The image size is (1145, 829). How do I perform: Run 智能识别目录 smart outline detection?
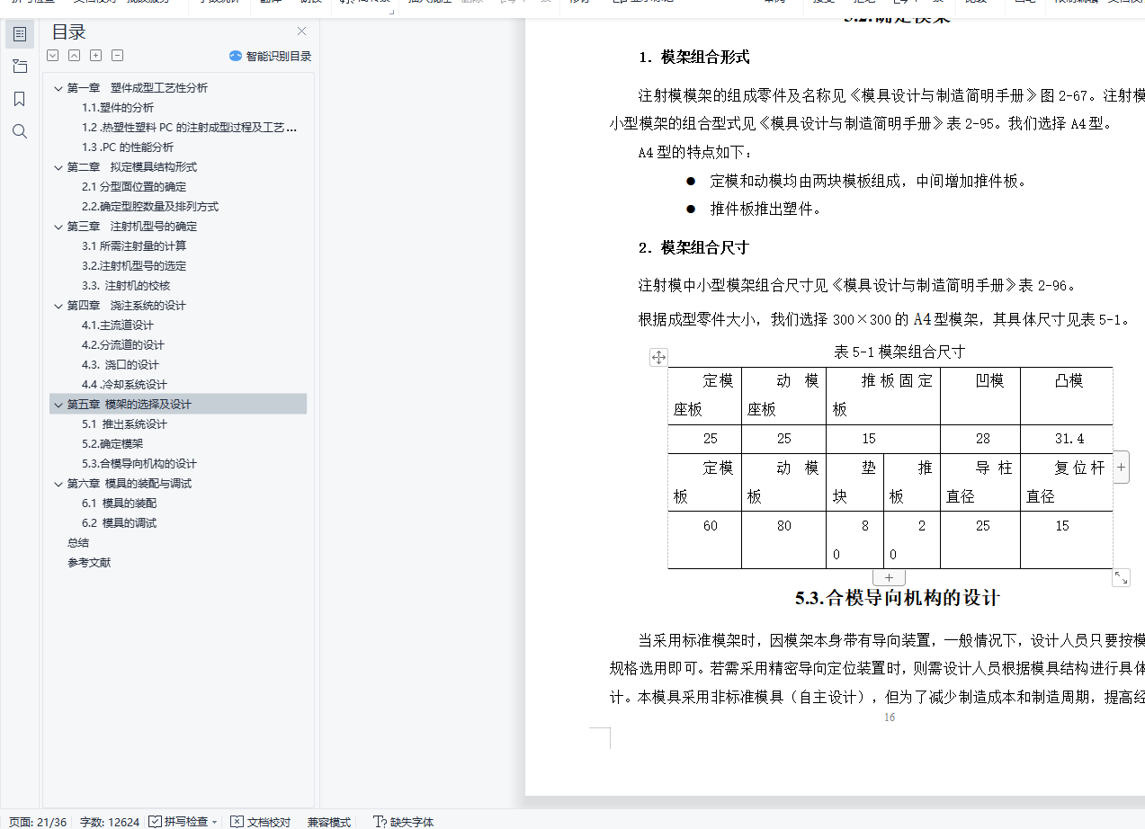pyautogui.click(x=271, y=56)
